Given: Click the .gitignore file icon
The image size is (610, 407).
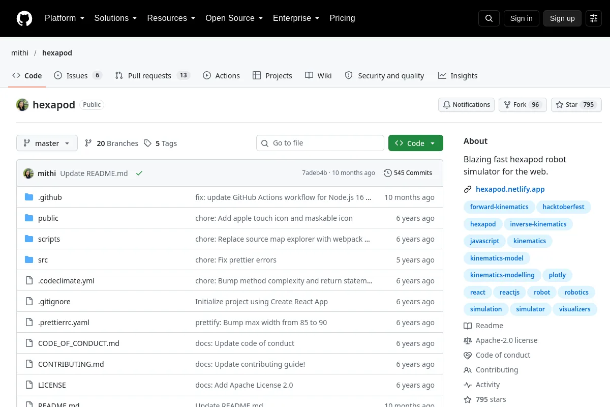Looking at the screenshot, I should point(29,302).
